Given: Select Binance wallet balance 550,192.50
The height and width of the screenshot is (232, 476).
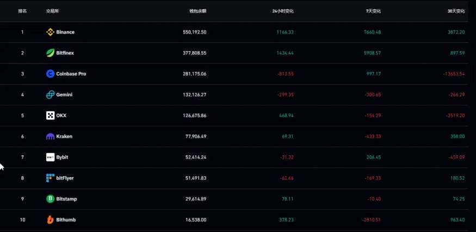Looking at the screenshot, I should click(x=195, y=32).
